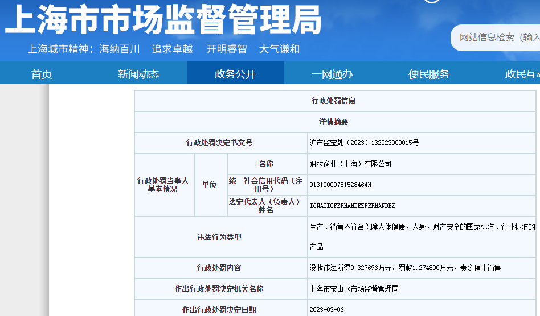
Task: Click the 作出行政处罚决定机关名称 label
Action: [x=220, y=289]
